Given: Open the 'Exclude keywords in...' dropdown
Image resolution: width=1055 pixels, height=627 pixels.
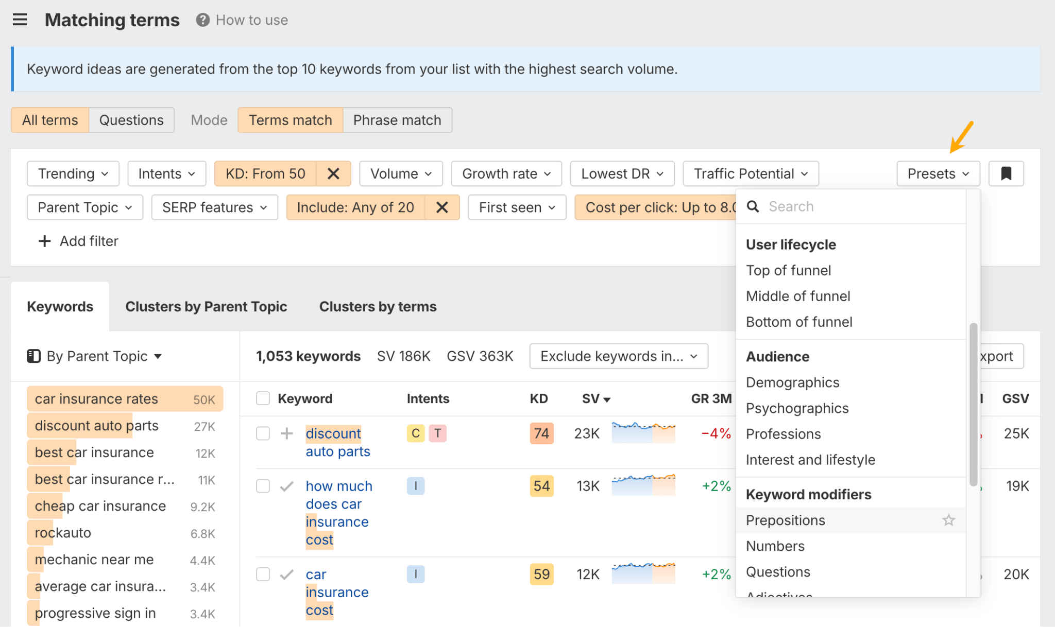Looking at the screenshot, I should click(x=618, y=356).
